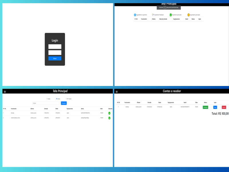The width and height of the screenshot is (229, 172).
Task: Click the search box containing 'charles'
Action: point(46,103)
